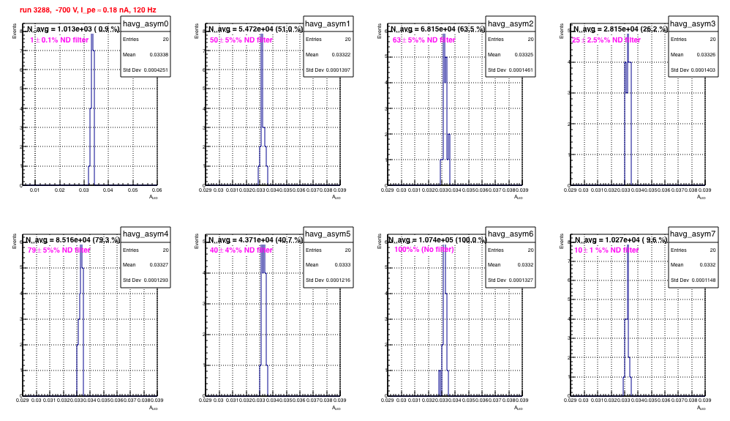Pick the Std Dev 0.0001397 entry
The image size is (730, 421).
(x=328, y=70)
